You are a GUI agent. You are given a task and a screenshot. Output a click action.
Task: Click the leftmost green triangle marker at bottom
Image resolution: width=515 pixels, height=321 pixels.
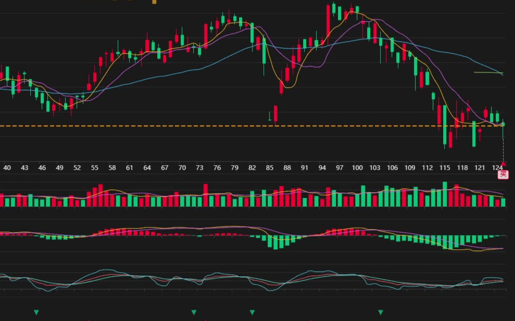[x=36, y=312]
